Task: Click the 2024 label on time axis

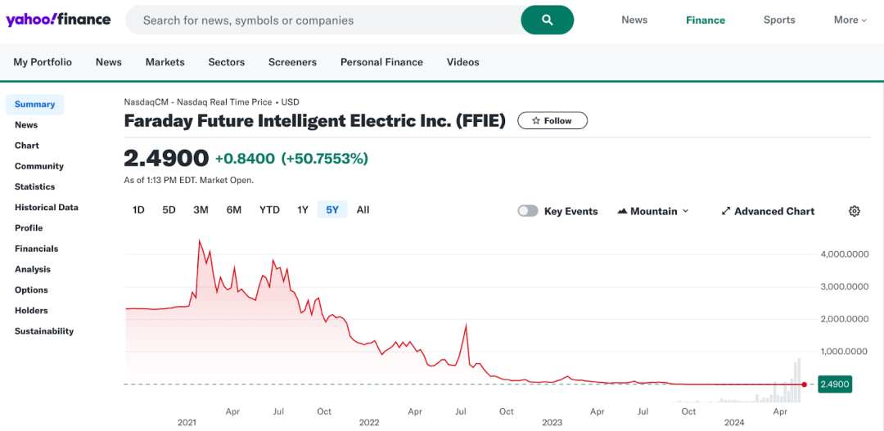Action: 735,422
